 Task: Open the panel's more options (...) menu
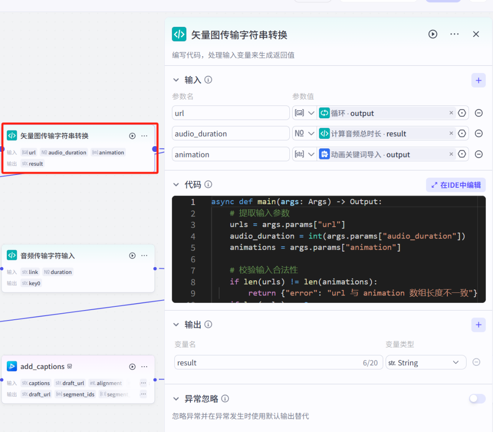(x=454, y=34)
